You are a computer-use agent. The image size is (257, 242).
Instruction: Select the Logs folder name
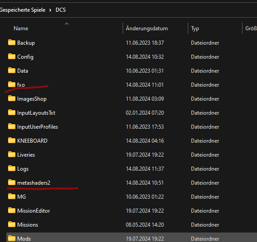coord(23,169)
